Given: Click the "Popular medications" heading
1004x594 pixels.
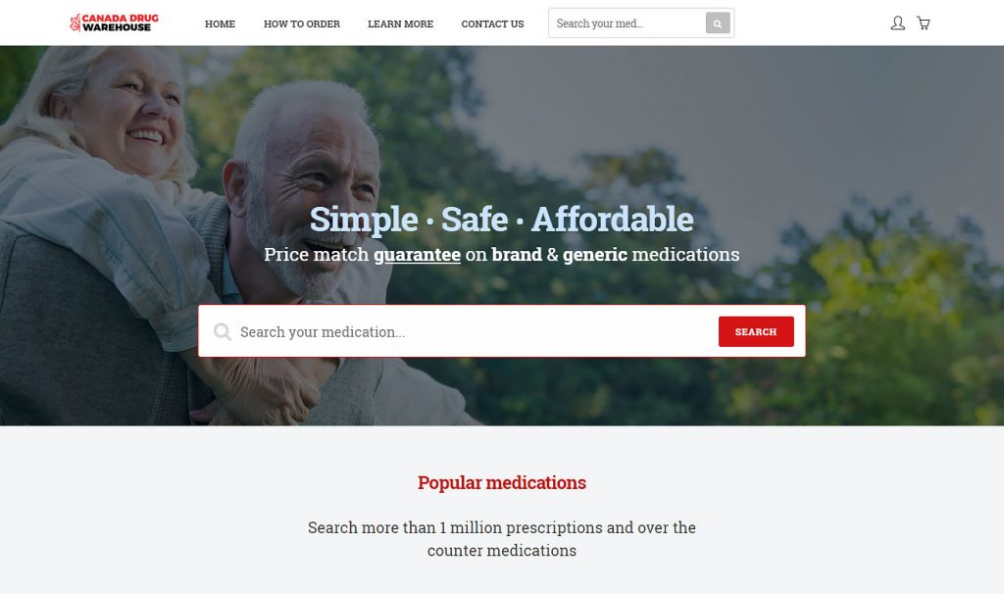Looking at the screenshot, I should click(x=502, y=482).
